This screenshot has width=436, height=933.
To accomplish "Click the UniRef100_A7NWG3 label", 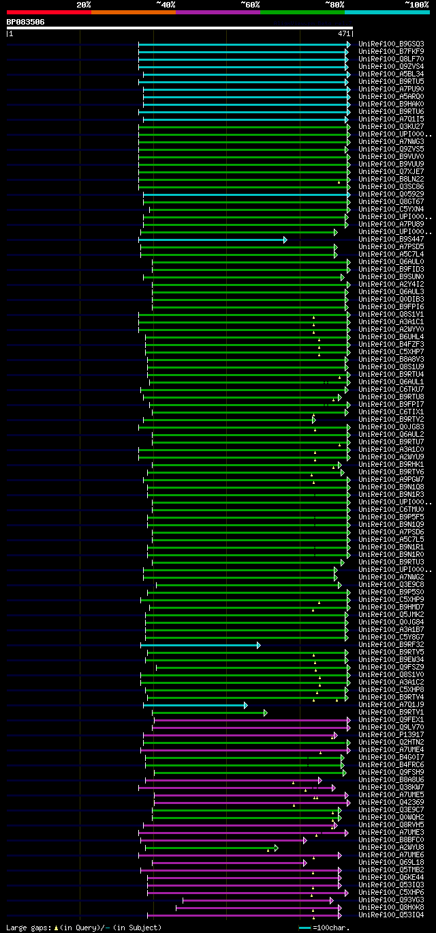I will [x=391, y=142].
